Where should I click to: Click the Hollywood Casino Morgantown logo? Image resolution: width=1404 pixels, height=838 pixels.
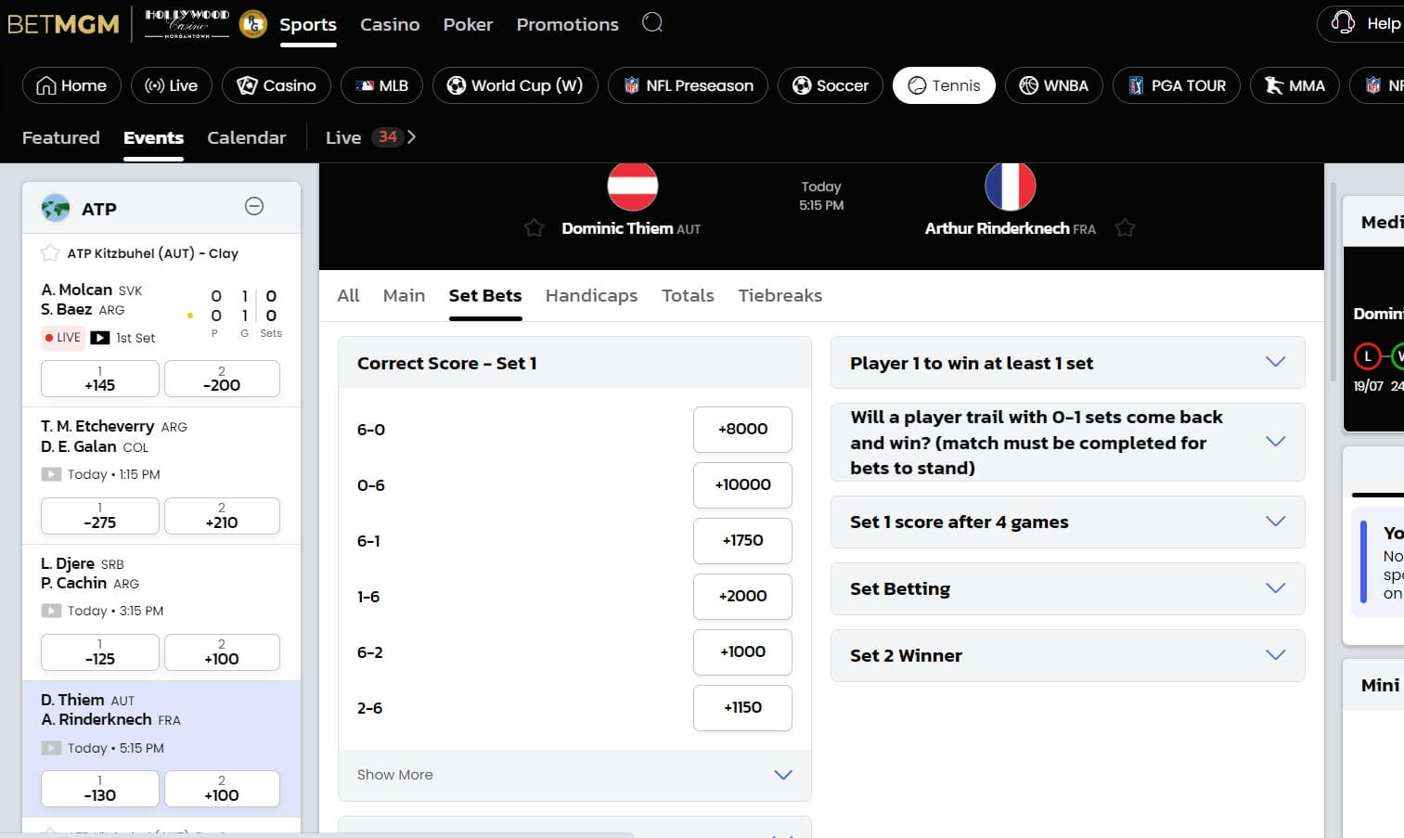pos(187,24)
